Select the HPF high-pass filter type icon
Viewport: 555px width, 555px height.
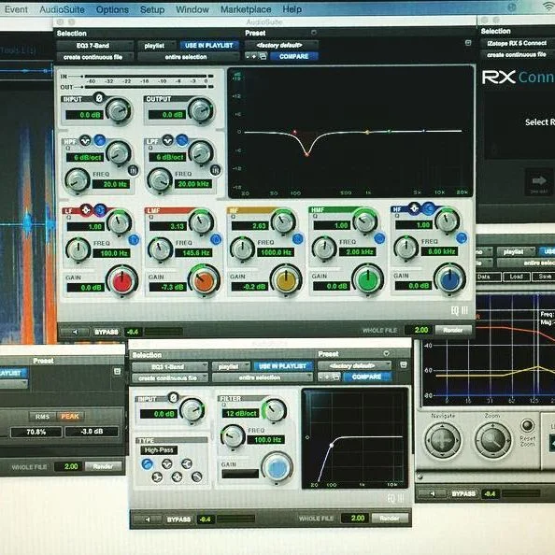pos(100,141)
